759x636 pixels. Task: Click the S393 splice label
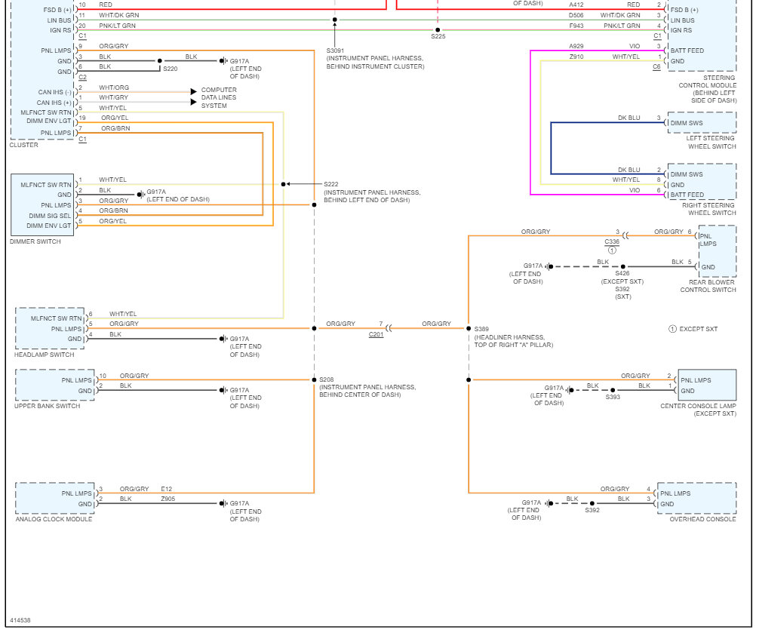click(x=613, y=397)
